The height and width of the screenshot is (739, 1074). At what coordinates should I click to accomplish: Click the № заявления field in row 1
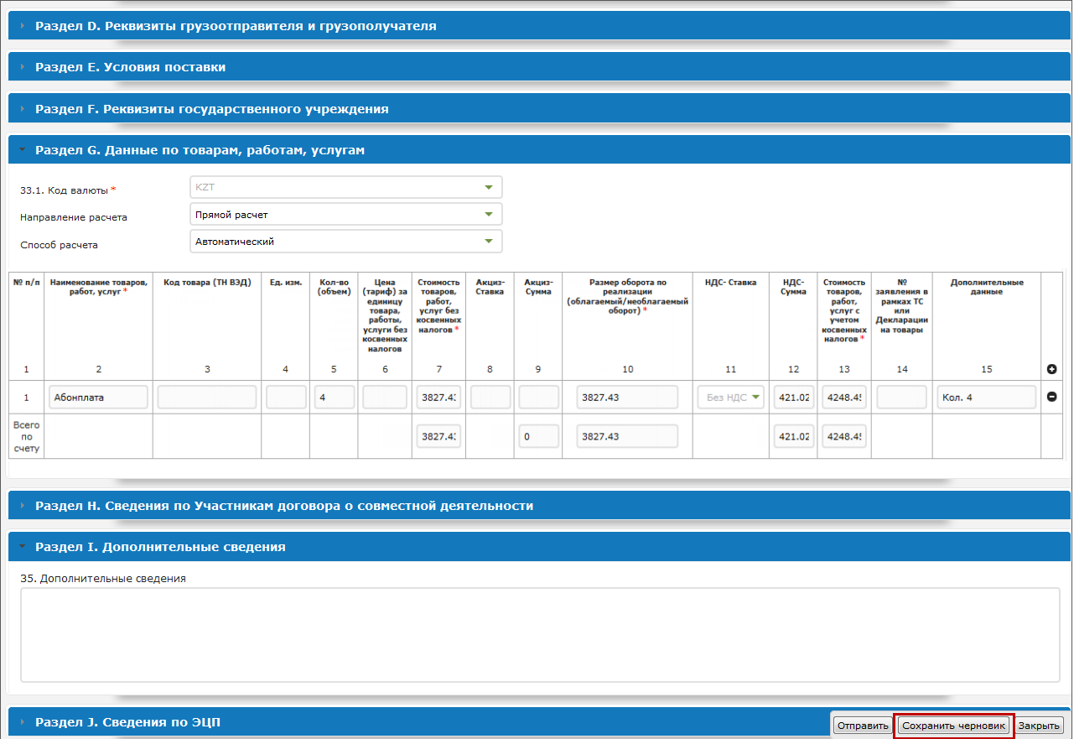901,397
